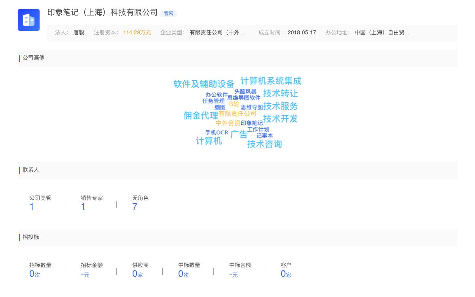The height and width of the screenshot is (297, 475).
Task: Click the 脑图 tag
Action: click(x=220, y=107)
